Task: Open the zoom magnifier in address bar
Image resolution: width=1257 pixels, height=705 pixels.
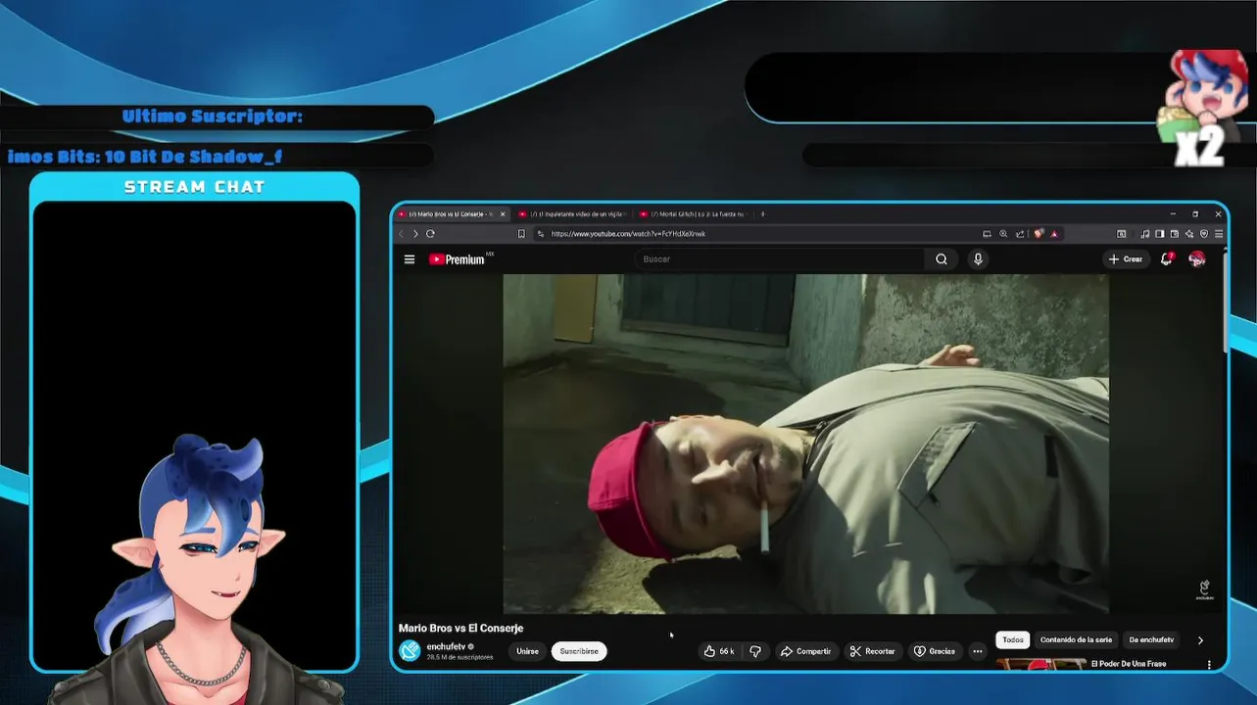Action: coord(1003,234)
